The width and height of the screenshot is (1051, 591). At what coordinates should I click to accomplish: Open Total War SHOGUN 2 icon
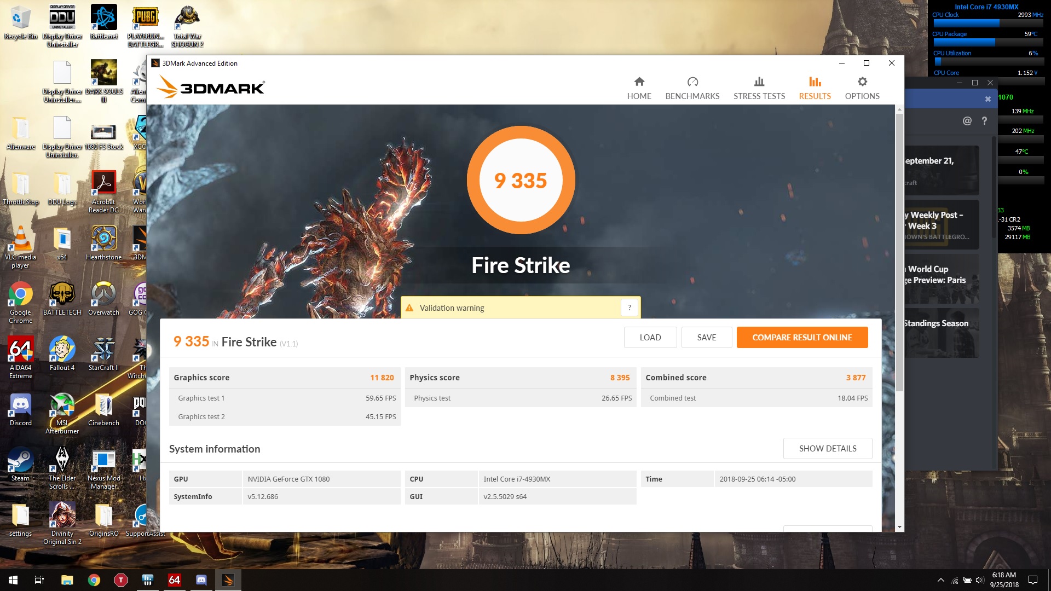click(x=187, y=26)
